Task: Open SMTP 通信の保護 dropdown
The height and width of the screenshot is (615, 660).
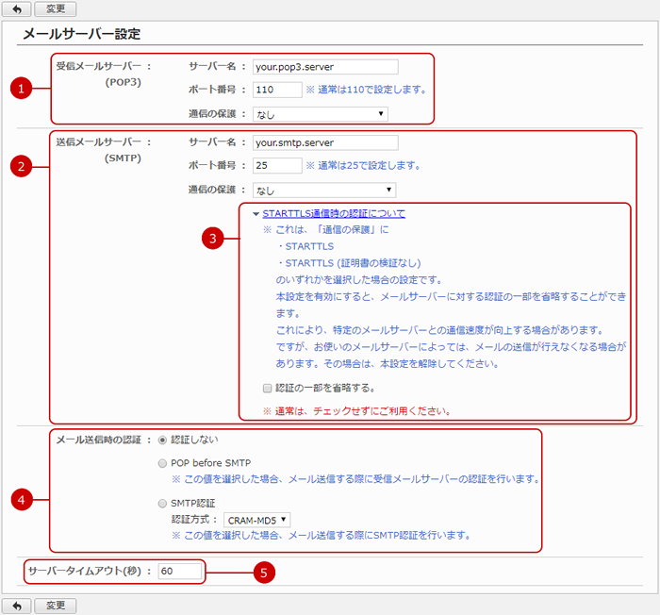Action: (x=321, y=190)
